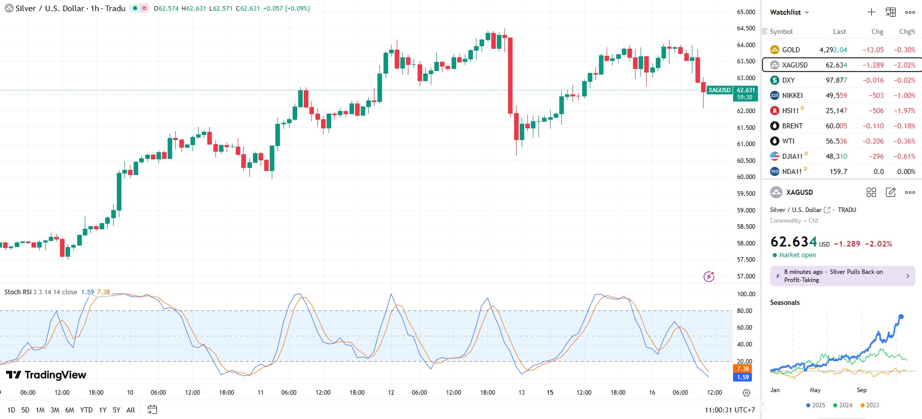Viewport: 922px width, 419px height.
Task: Toggle the 2025 seasonals legend series
Action: [815, 405]
